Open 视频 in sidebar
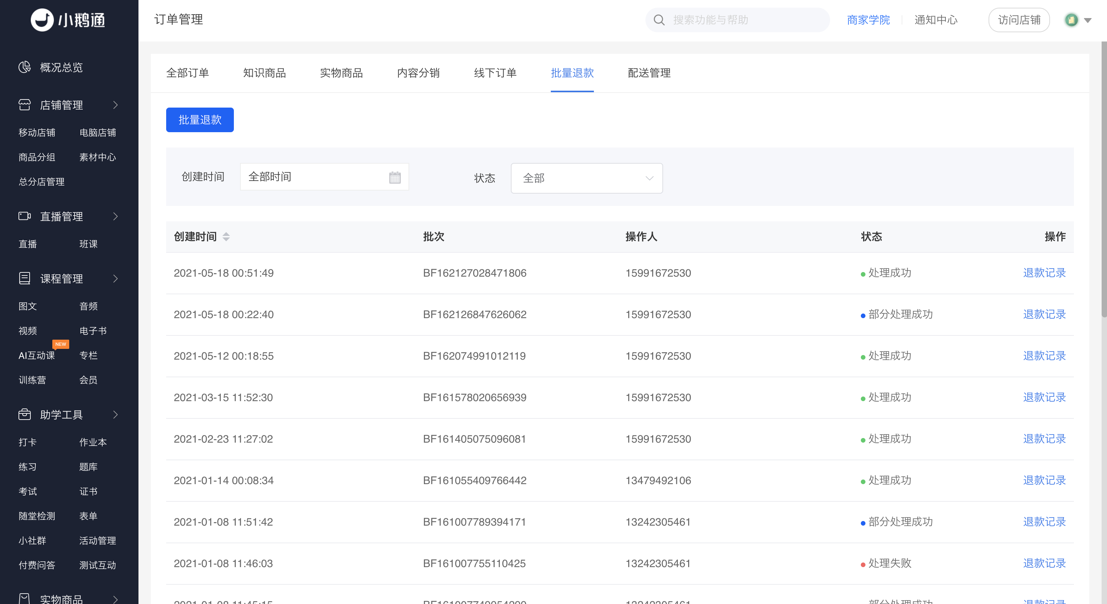Viewport: 1107px width, 604px height. pos(28,330)
